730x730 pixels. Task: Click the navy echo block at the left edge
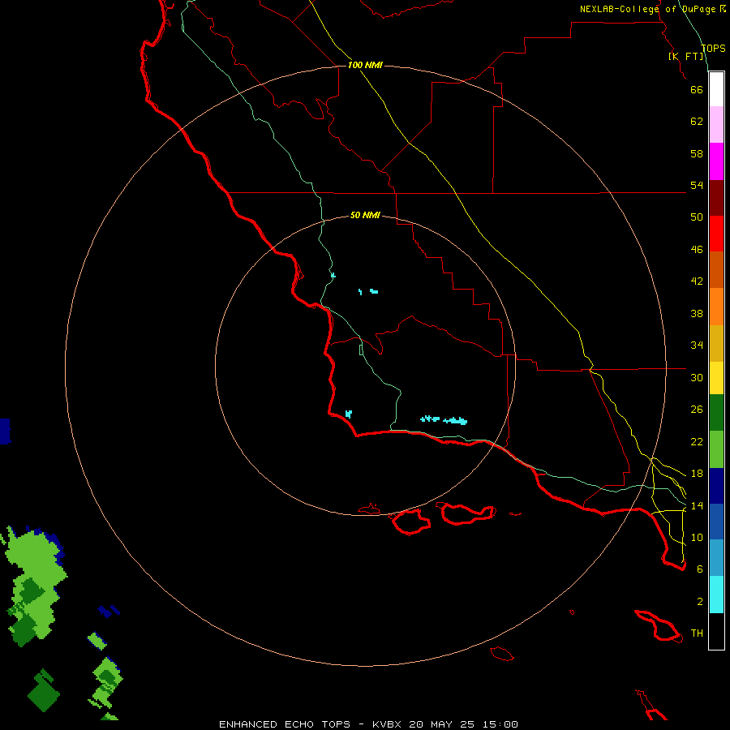point(5,432)
